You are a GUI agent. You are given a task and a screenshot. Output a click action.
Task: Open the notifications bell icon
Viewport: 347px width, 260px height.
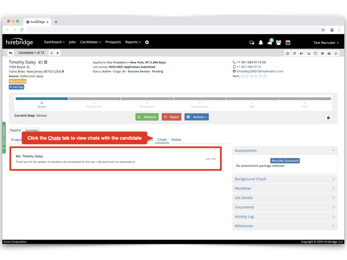[x=261, y=43]
